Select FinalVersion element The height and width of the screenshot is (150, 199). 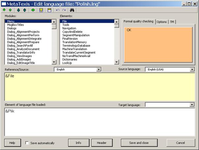[x=87, y=39]
